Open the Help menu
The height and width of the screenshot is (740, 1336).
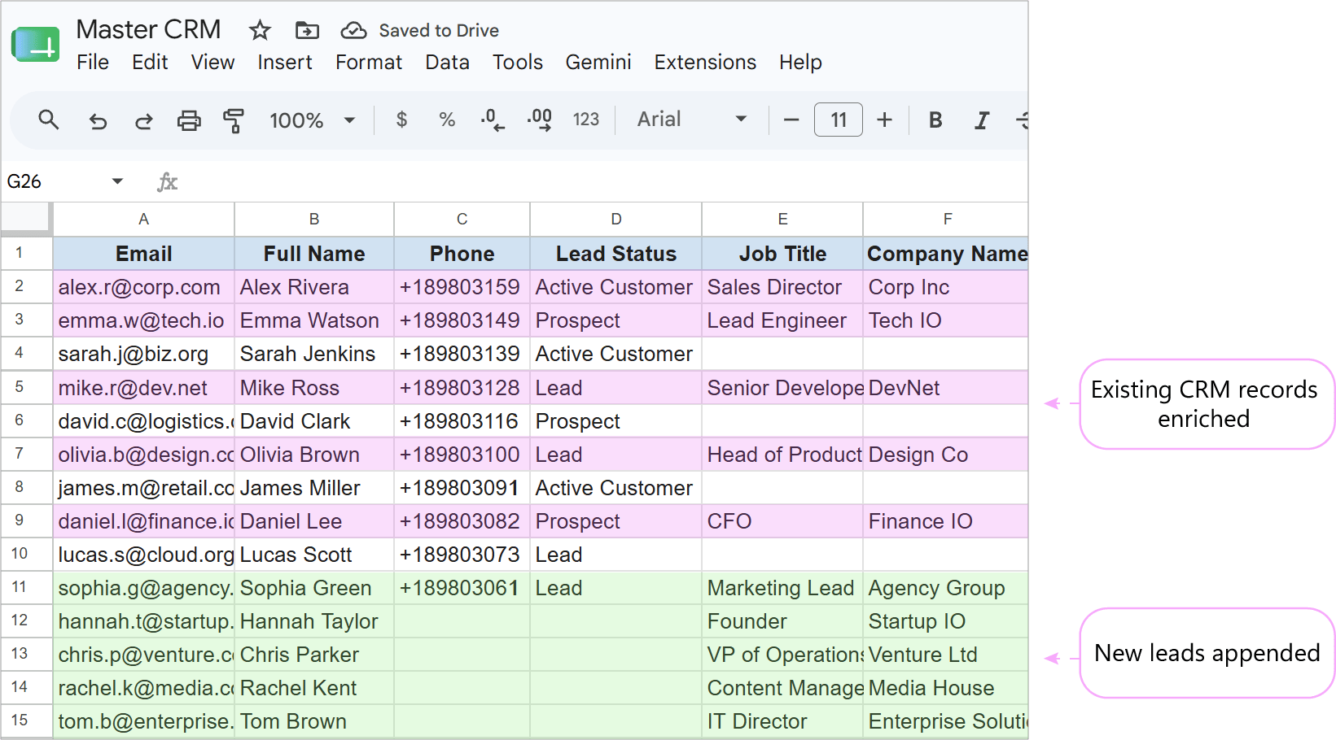800,63
